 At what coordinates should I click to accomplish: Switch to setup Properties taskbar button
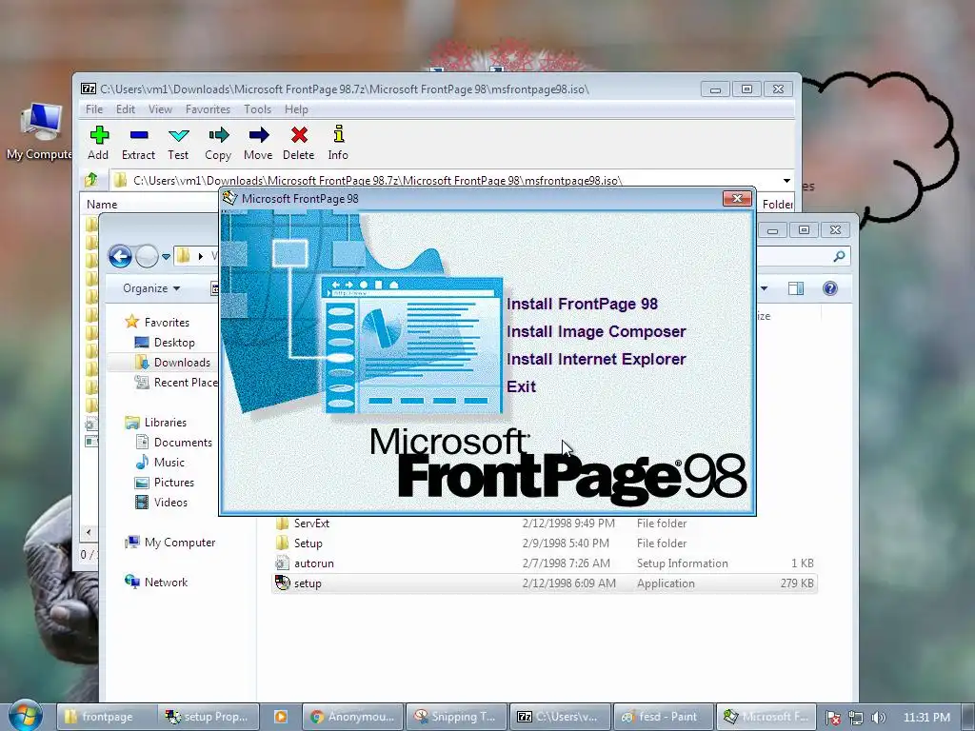pyautogui.click(x=209, y=717)
